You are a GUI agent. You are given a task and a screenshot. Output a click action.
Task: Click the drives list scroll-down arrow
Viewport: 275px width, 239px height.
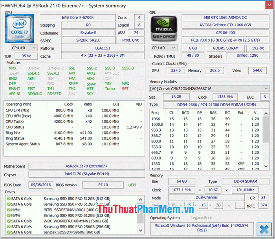141,230
